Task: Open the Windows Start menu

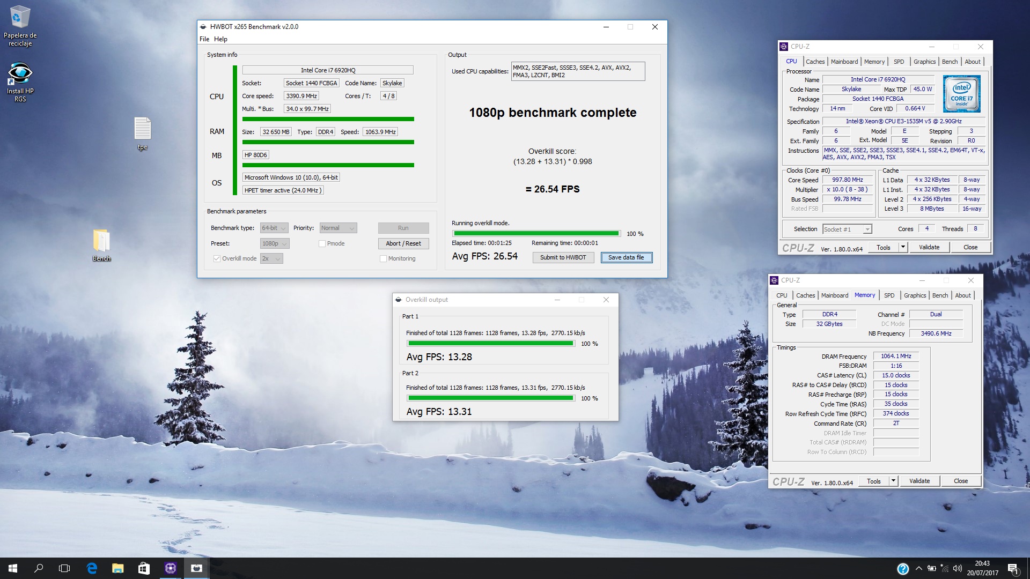Action: (13, 568)
